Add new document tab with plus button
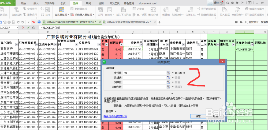268x130 pixels. coord(159,22)
